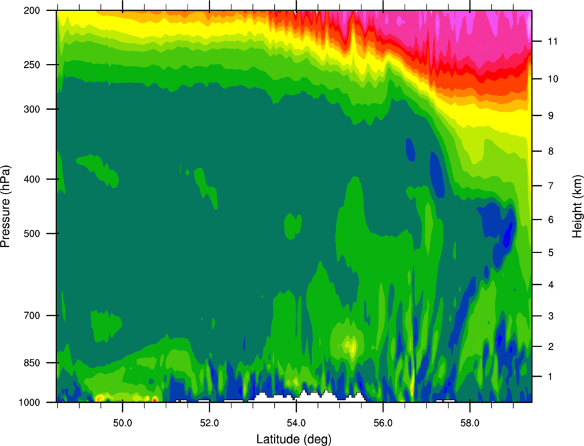Screen dimensions: 584x446
Task: Click the 8 km height label
Action: (551, 151)
